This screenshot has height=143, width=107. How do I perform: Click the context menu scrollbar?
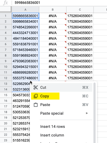pos(95,113)
